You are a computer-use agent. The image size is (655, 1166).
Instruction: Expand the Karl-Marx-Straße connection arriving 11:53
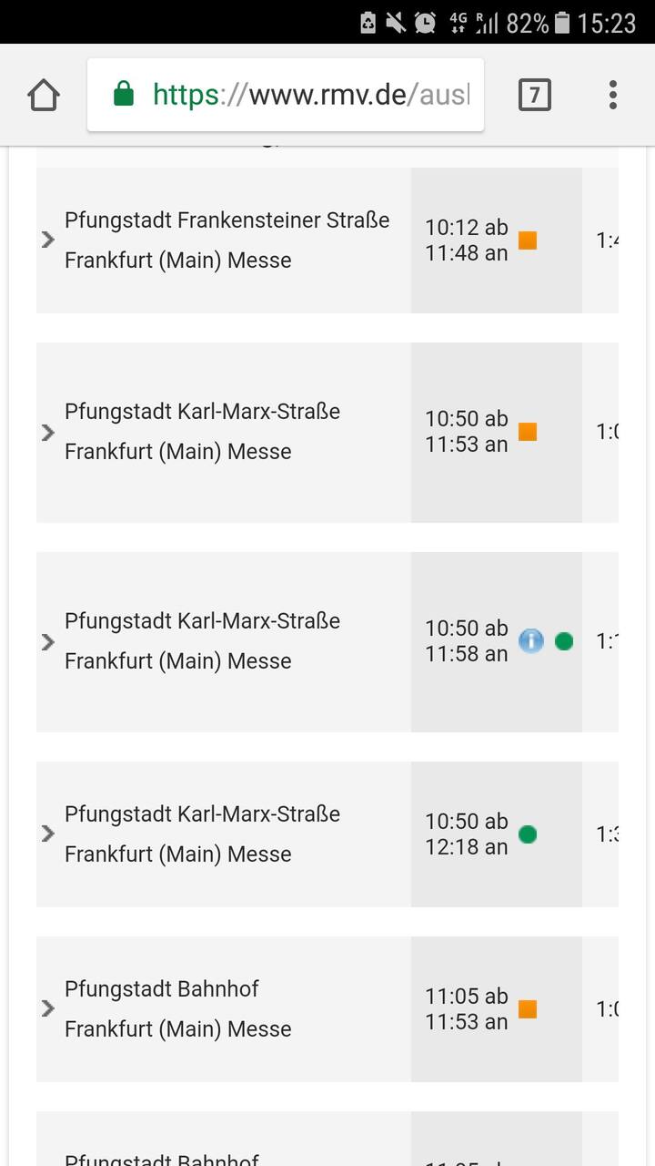click(48, 433)
